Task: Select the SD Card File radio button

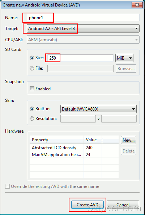Action: [x=32, y=68]
